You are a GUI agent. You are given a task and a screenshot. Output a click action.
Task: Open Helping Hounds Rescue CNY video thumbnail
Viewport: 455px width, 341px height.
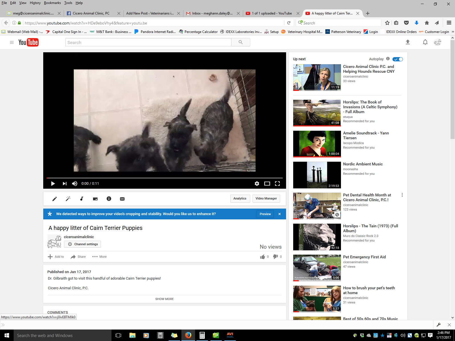(x=317, y=77)
